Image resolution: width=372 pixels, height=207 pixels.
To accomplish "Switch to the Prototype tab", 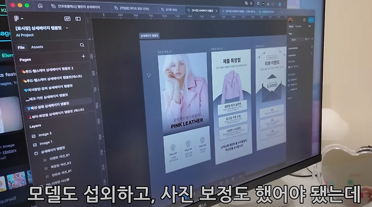I will pyautogui.click(x=298, y=27).
